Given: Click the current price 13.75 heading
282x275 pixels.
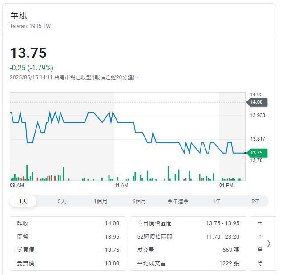Looking at the screenshot, I should click(28, 53).
